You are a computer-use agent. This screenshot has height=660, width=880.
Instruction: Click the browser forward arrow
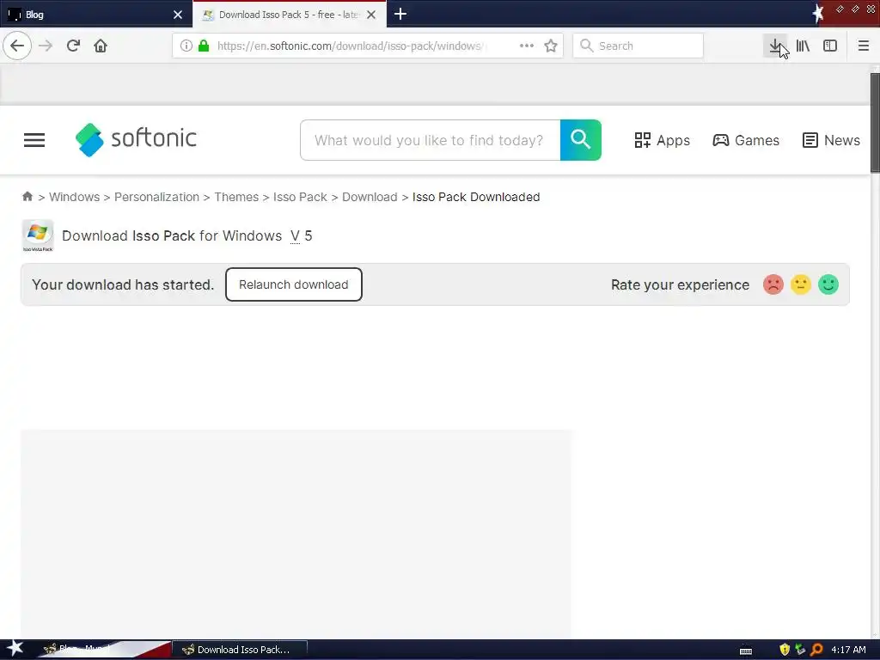(46, 46)
